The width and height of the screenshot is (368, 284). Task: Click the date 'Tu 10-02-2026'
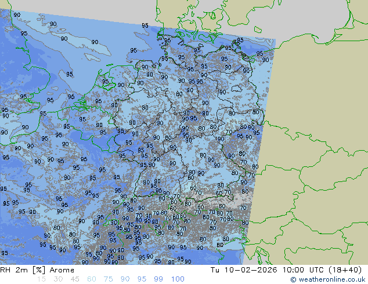click(x=244, y=270)
